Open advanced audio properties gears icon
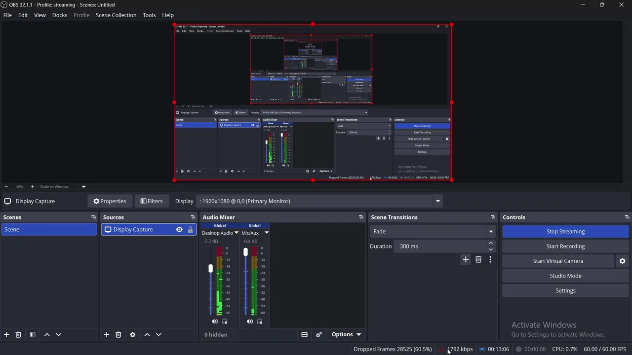Image resolution: width=632 pixels, height=355 pixels. click(x=319, y=335)
